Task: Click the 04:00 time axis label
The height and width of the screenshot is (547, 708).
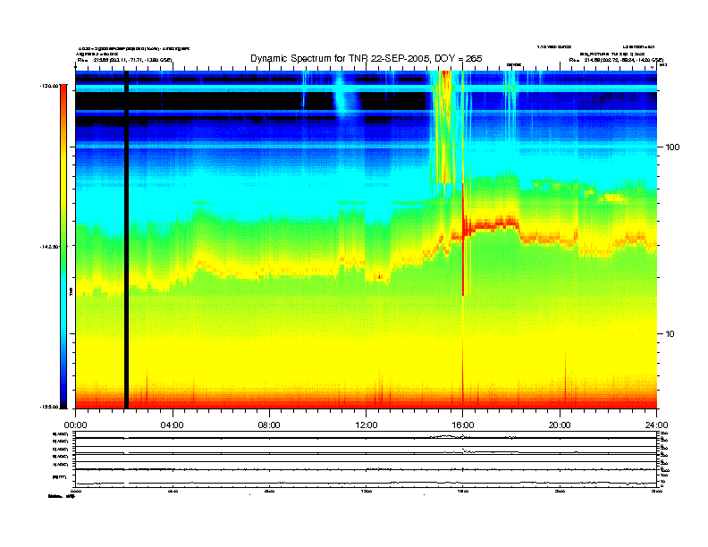Action: point(173,425)
